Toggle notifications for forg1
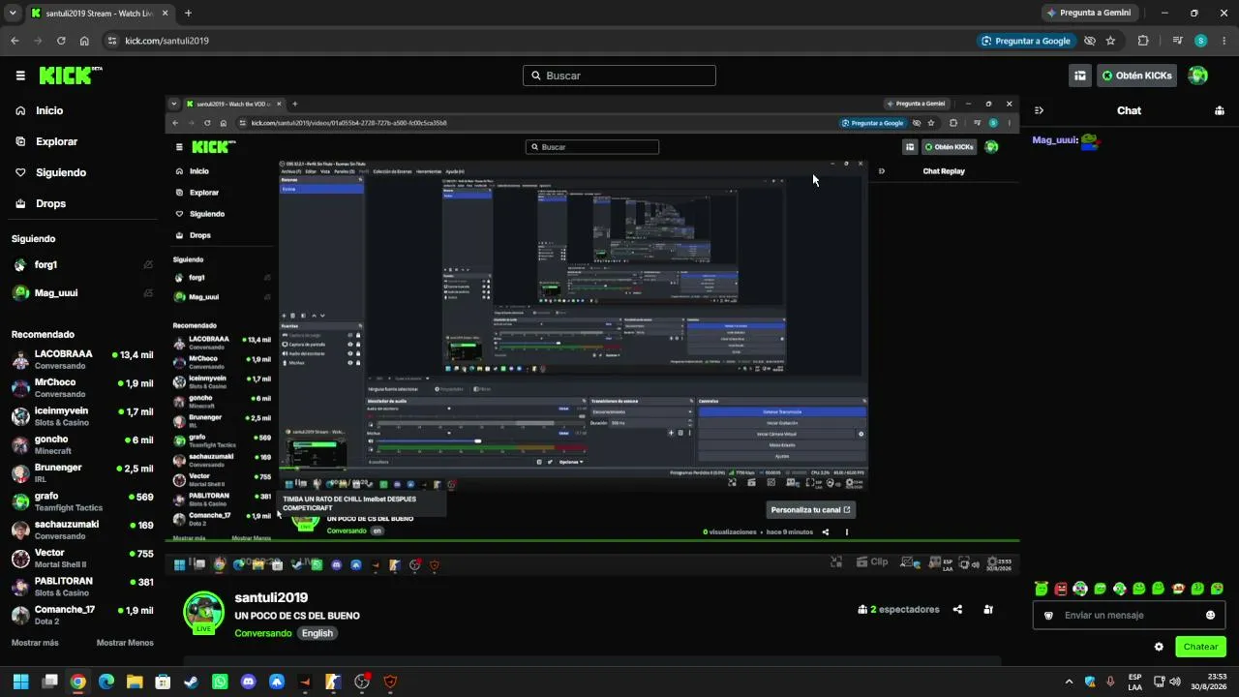 (148, 264)
